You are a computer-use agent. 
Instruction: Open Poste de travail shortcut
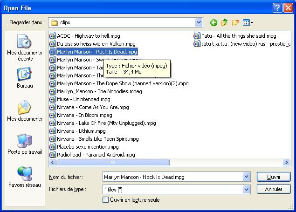point(25,144)
